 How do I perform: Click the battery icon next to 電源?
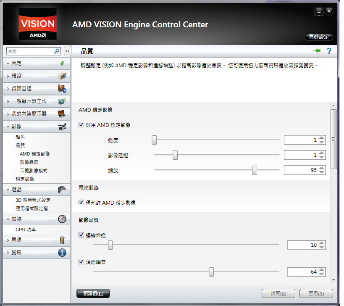[x=63, y=240]
